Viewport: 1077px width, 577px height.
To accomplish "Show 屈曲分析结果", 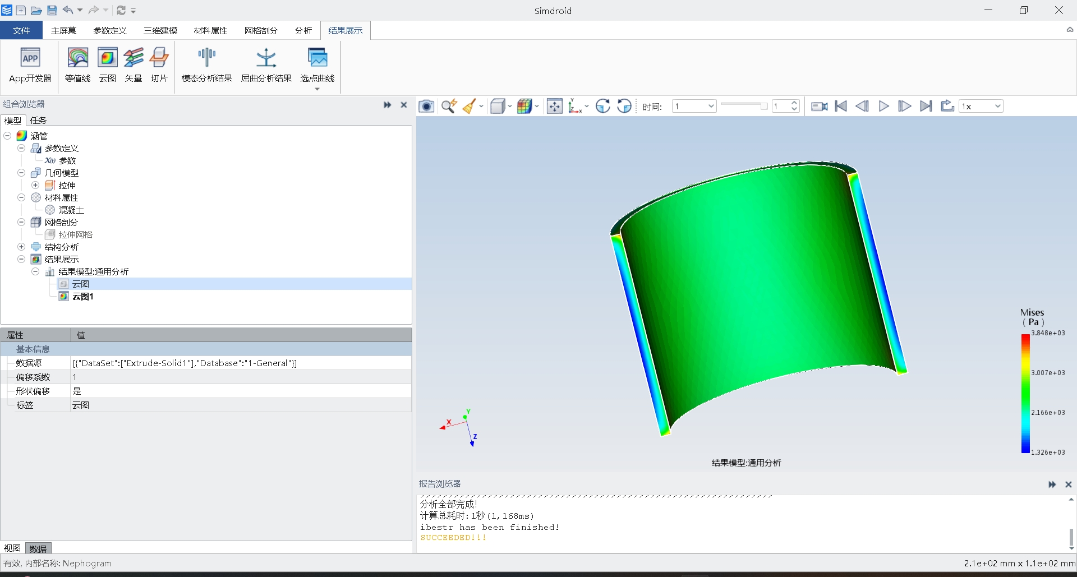I will (x=266, y=65).
